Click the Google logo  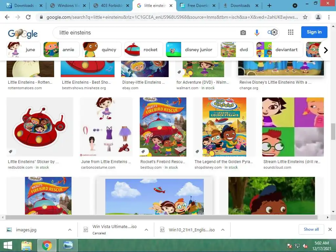23,33
